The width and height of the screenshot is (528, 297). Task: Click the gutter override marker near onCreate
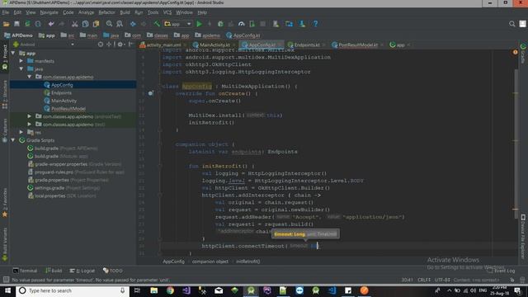click(151, 93)
